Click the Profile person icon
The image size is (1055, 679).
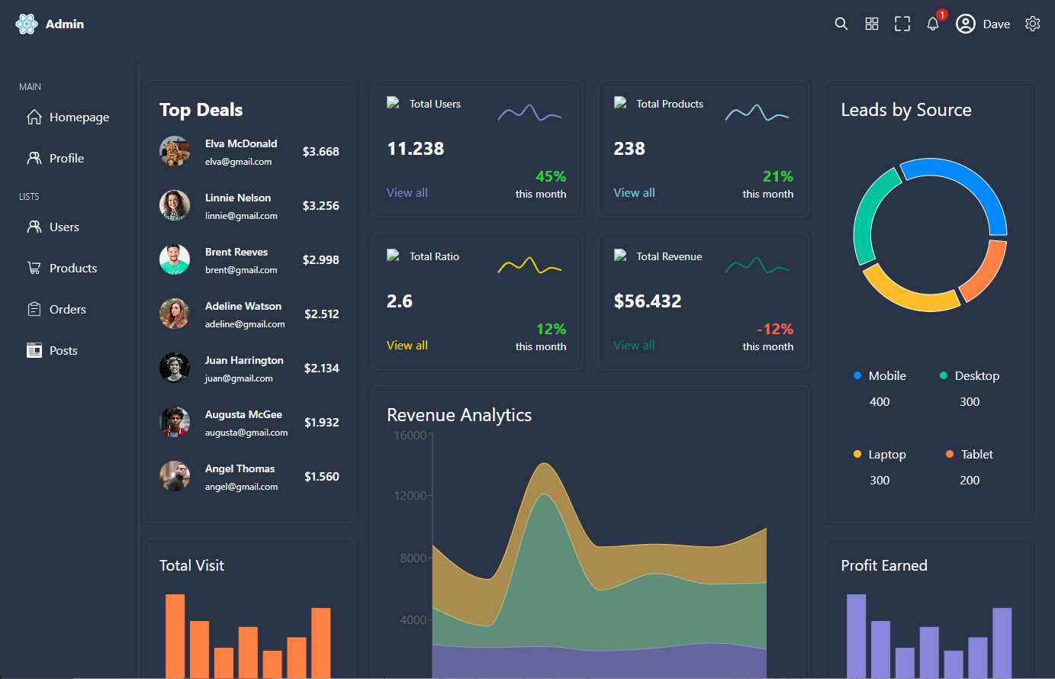(x=34, y=158)
